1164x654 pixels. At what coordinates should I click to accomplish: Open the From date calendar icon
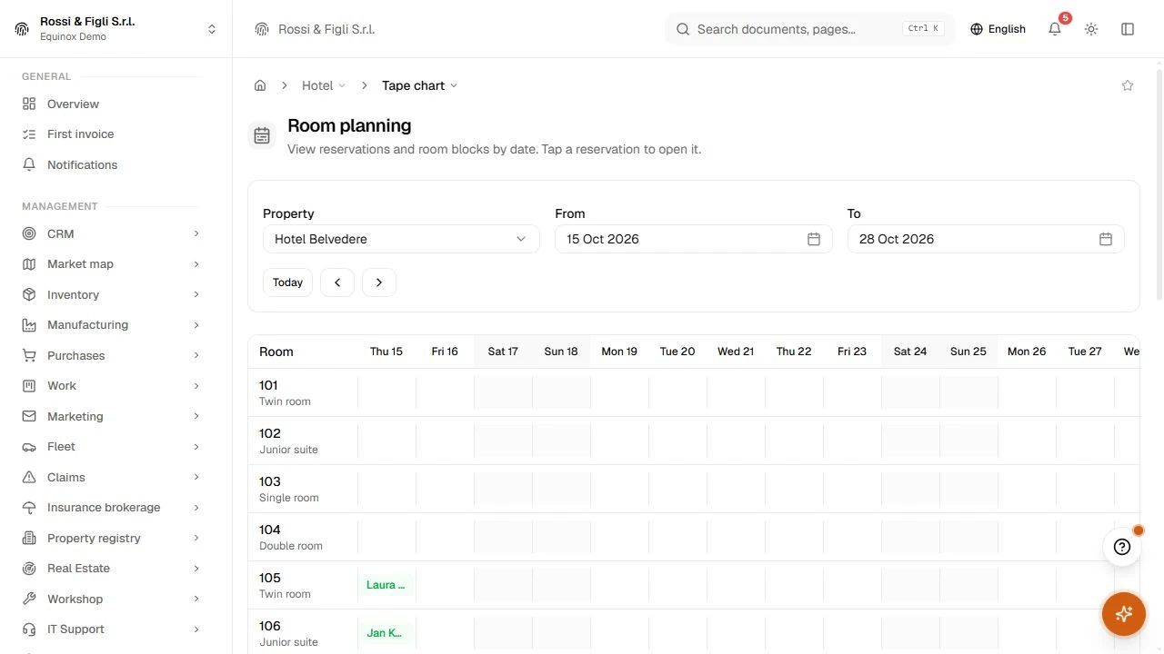tap(814, 239)
